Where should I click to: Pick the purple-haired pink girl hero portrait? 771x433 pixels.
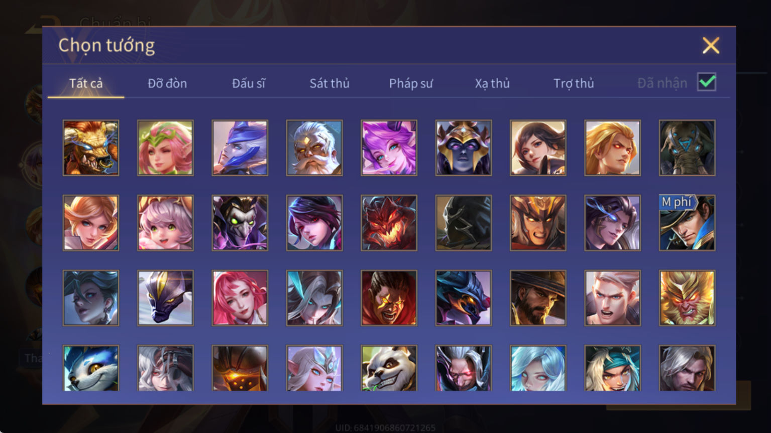pyautogui.click(x=389, y=148)
